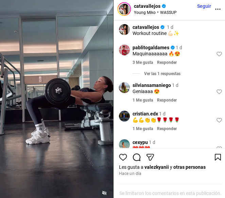
Task: Show otras personas who liked the post
Action: (x=189, y=167)
